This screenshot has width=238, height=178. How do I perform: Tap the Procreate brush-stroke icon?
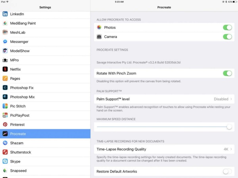point(5,134)
